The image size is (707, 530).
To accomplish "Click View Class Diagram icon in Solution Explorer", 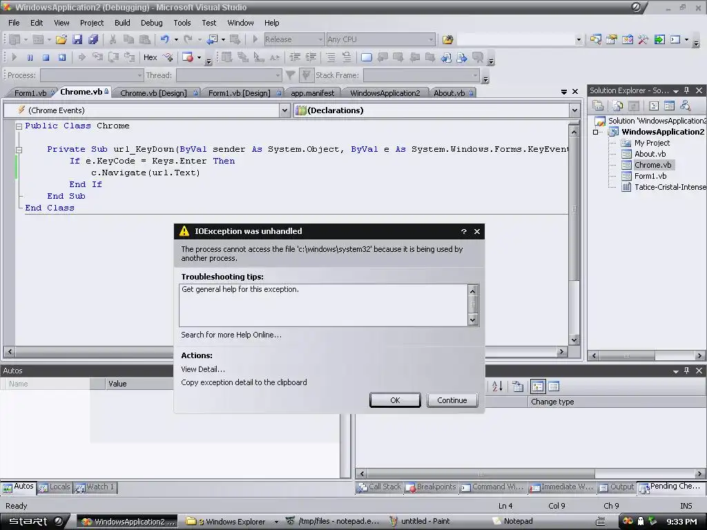I will tap(686, 106).
